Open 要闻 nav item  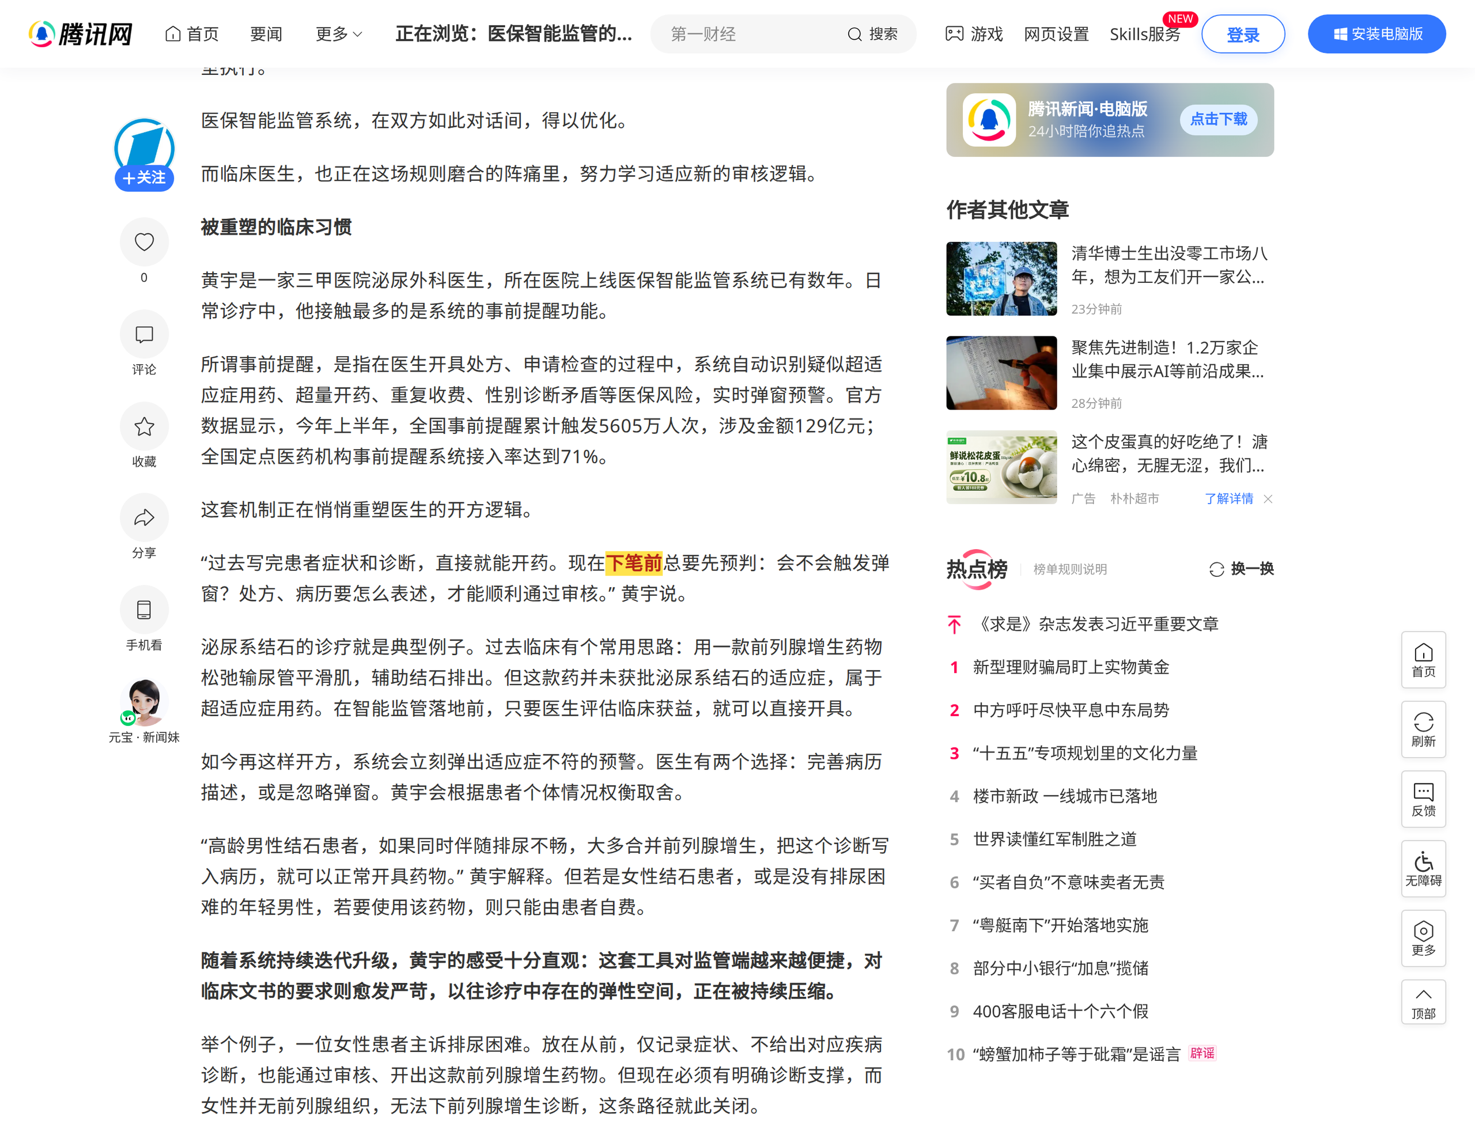pos(266,34)
